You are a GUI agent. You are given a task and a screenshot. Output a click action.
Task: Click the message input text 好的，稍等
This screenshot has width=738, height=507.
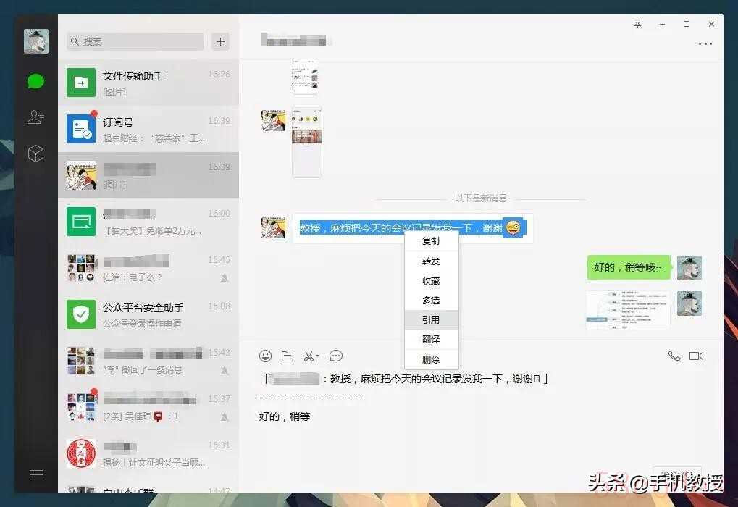tap(285, 416)
